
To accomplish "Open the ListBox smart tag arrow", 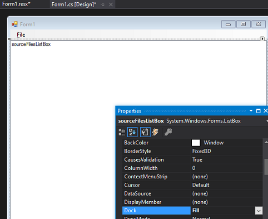I will (262, 39).
